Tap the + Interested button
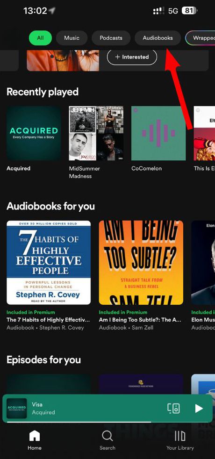The width and height of the screenshot is (215, 459). click(132, 57)
